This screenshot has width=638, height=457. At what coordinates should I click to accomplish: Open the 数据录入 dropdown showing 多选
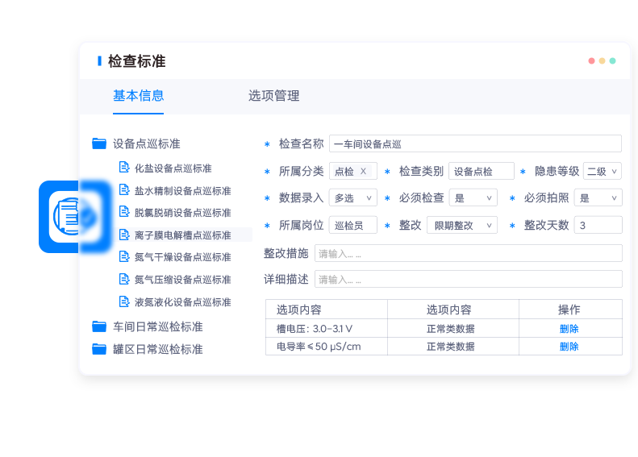coord(352,197)
